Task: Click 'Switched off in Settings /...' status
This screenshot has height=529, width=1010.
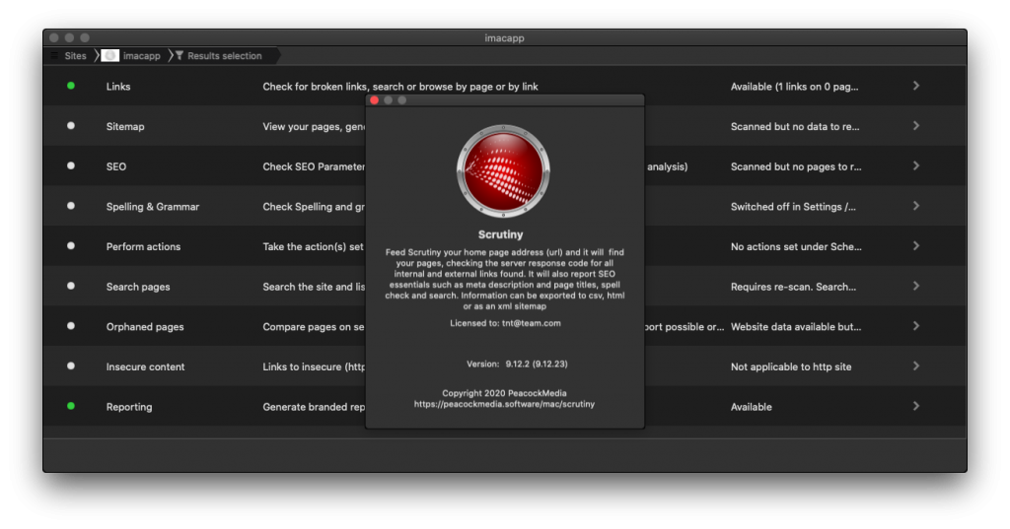Action: [793, 207]
